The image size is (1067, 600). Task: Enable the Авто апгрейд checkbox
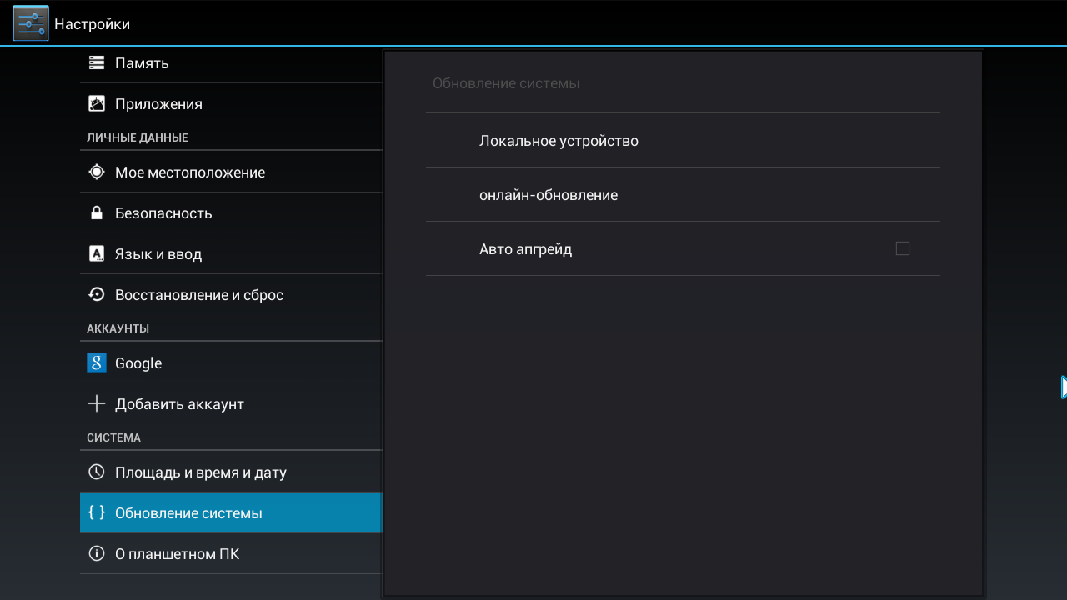pyautogui.click(x=902, y=248)
